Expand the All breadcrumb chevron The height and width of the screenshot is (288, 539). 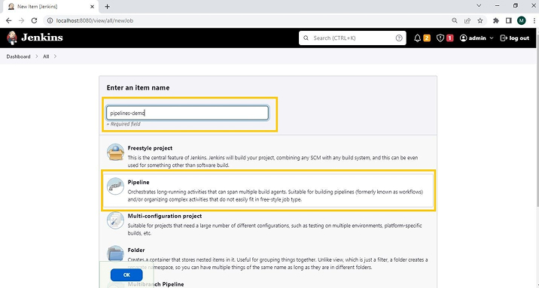(x=55, y=56)
